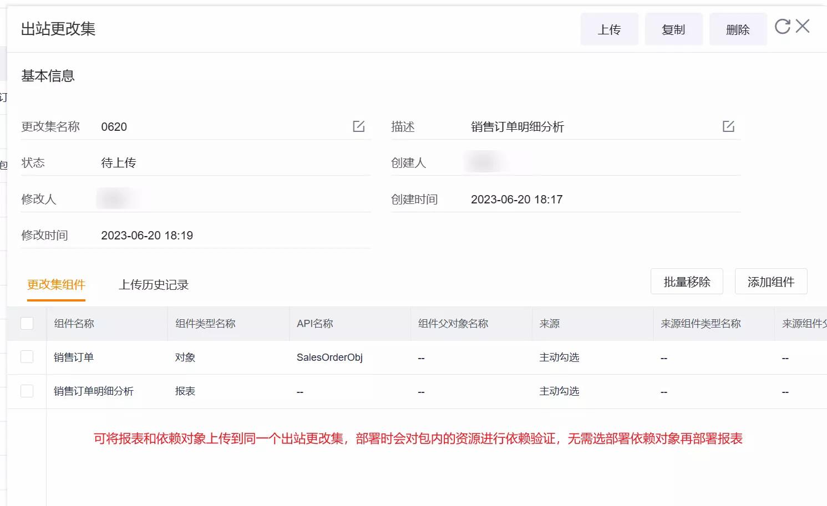
Task: Toggle the select-all checkbox in table header
Action: point(27,323)
